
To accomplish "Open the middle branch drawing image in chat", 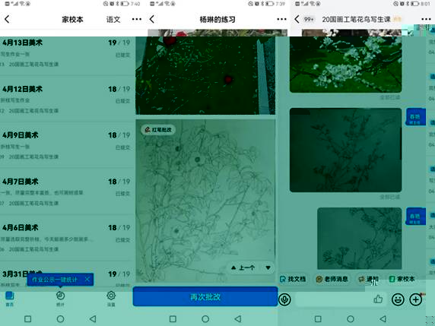I will click(346, 150).
